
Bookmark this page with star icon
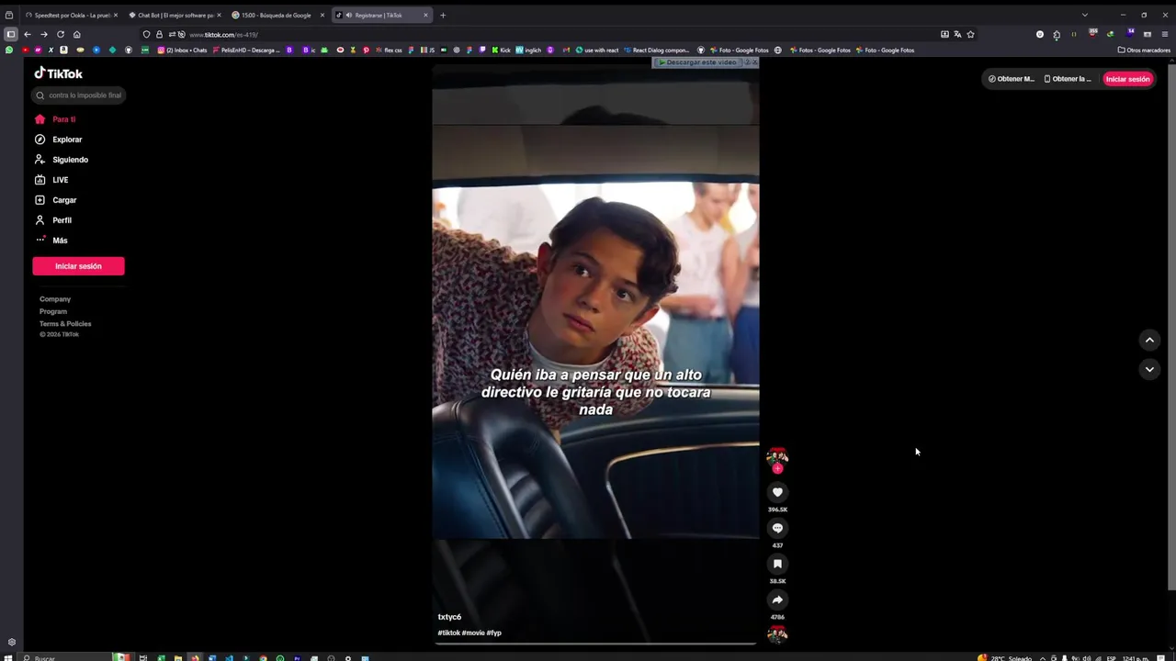click(970, 35)
